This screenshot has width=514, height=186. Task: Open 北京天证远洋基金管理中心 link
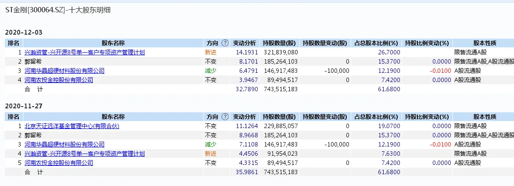tap(72, 126)
